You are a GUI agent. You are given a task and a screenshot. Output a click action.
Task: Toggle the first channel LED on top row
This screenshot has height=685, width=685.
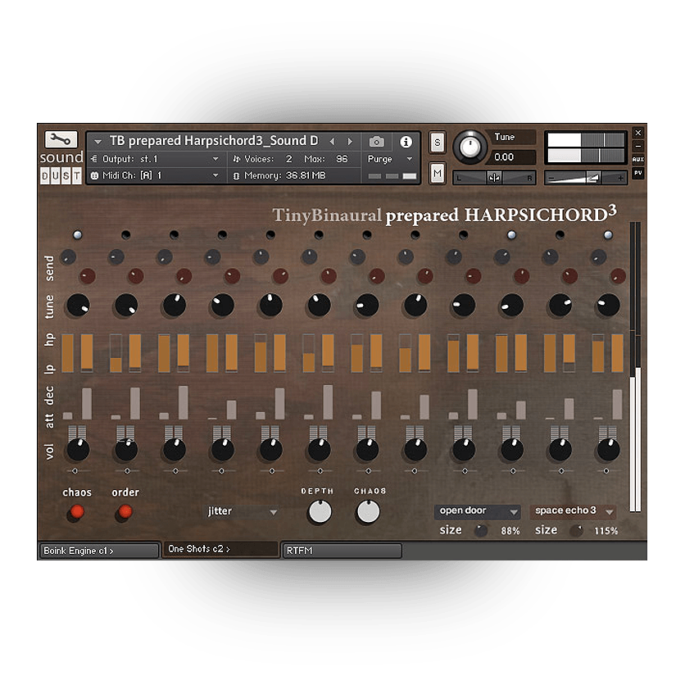coord(77,235)
